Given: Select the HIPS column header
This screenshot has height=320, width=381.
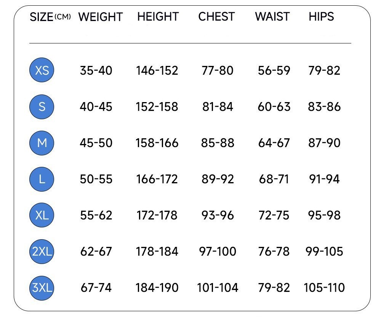Looking at the screenshot, I should click(x=321, y=17).
